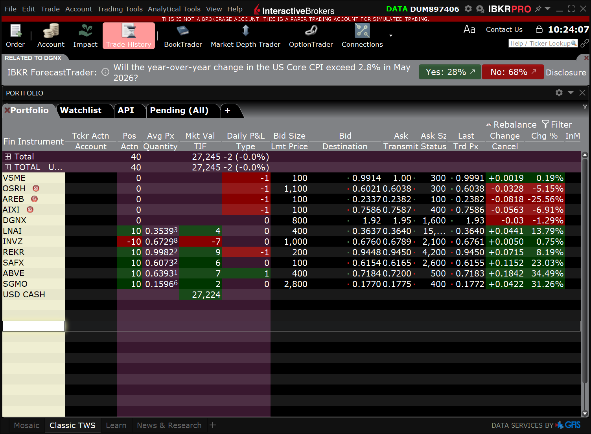Open Portfolio panel settings gear
This screenshot has width=591, height=434.
(x=559, y=93)
